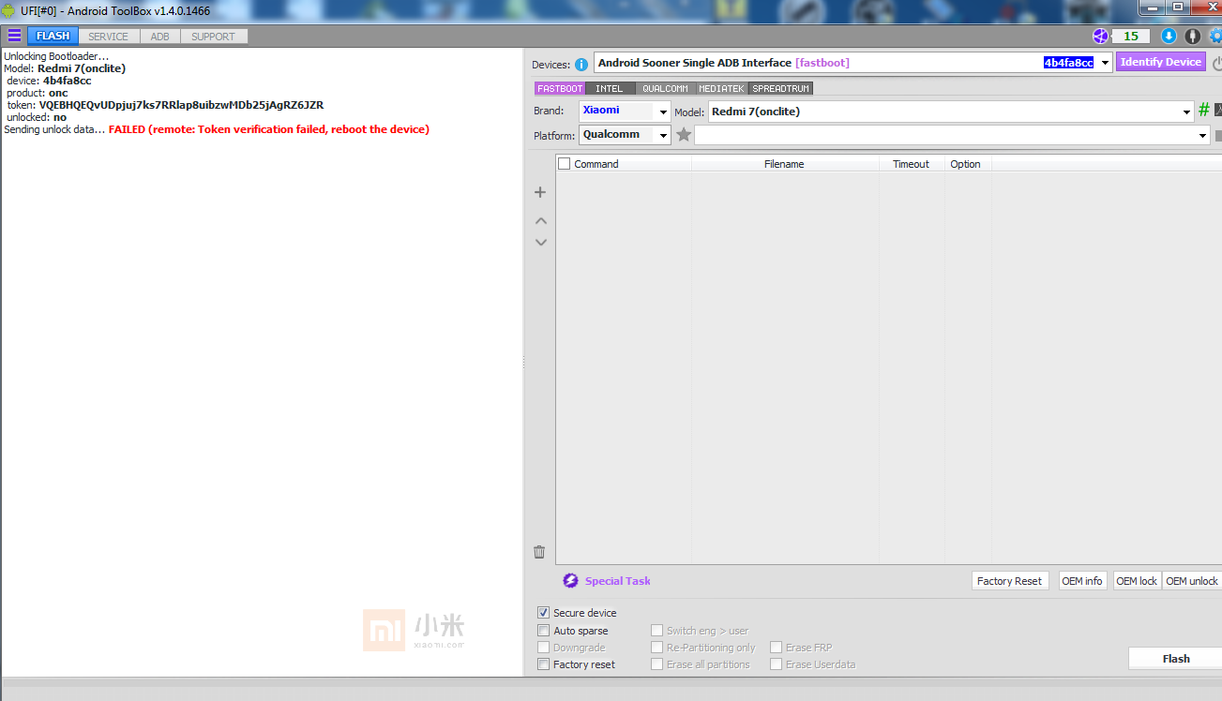Move command up with up chevron
This screenshot has width=1222, height=701.
coord(540,221)
